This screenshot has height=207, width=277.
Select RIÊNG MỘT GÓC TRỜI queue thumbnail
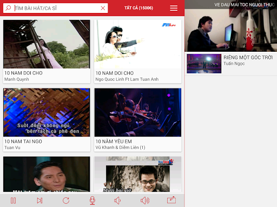pyautogui.click(x=204, y=64)
